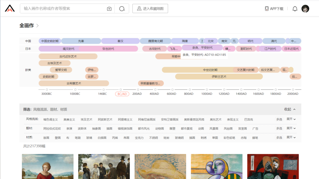Select the 先秦 period bar
This screenshot has width=319, height=179.
point(81,41)
